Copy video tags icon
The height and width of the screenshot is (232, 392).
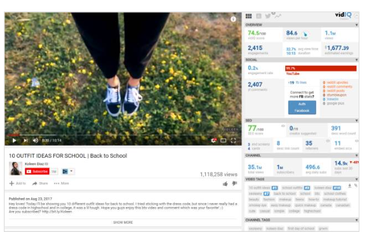[x=356, y=185]
